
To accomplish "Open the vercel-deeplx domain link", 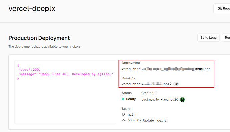I will (145, 84).
